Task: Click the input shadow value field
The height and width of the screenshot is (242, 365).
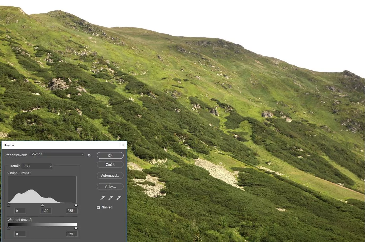Action: (20, 211)
